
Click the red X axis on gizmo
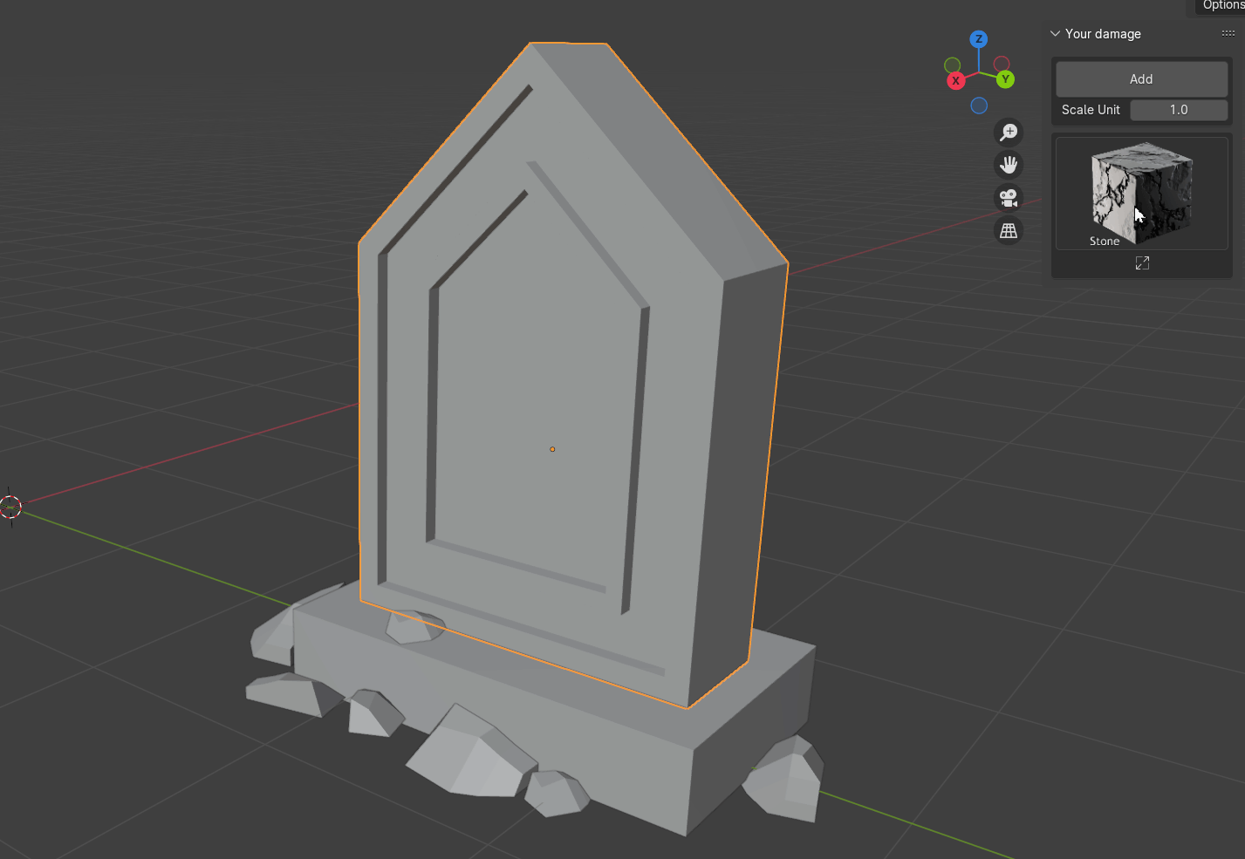[955, 81]
